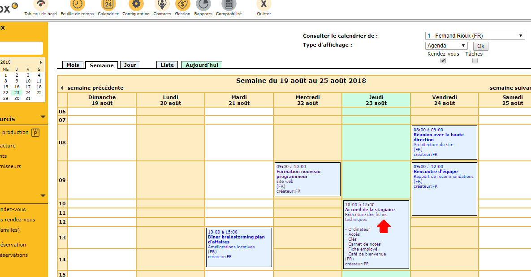
Task: Open the Configuration gear icon
Action: click(136, 5)
